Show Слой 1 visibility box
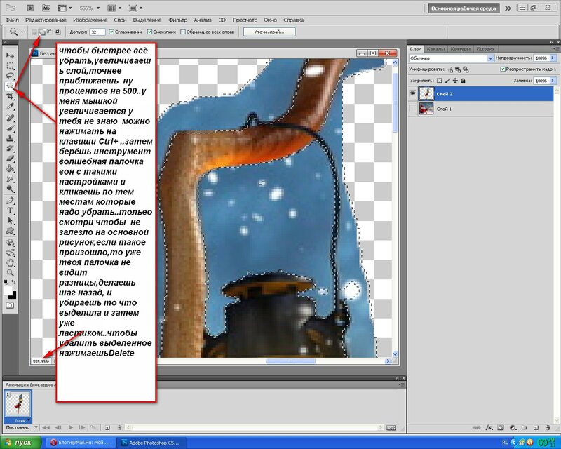 (x=412, y=109)
